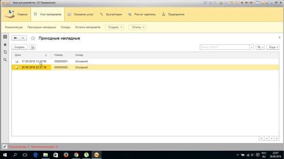
Task: Expand the Отчеты dropdown
Action: 138,27
